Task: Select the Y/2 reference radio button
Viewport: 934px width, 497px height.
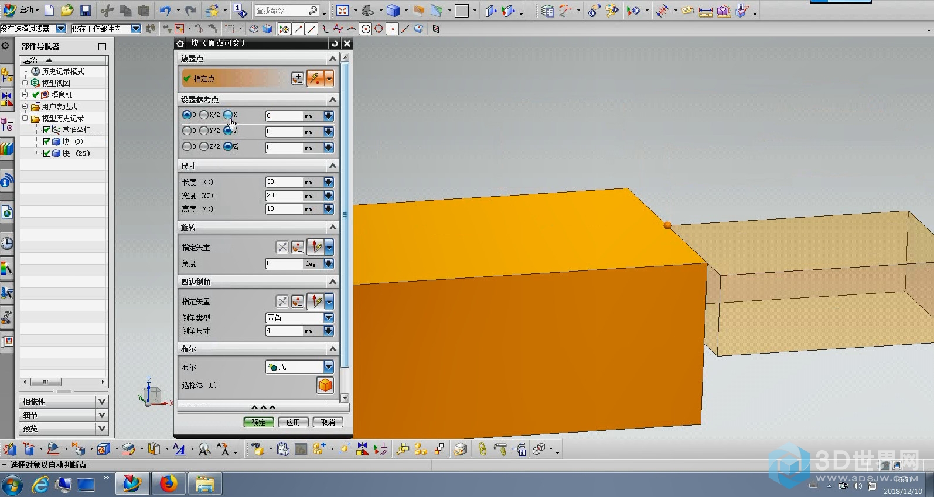Action: [204, 131]
